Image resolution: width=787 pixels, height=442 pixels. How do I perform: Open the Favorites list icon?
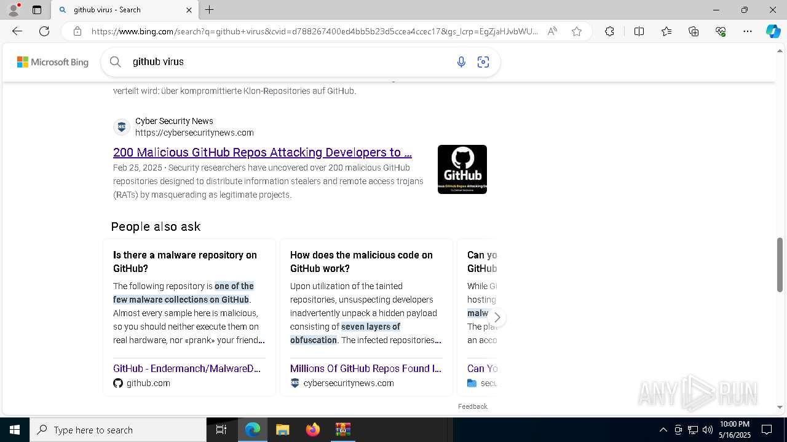point(666,31)
